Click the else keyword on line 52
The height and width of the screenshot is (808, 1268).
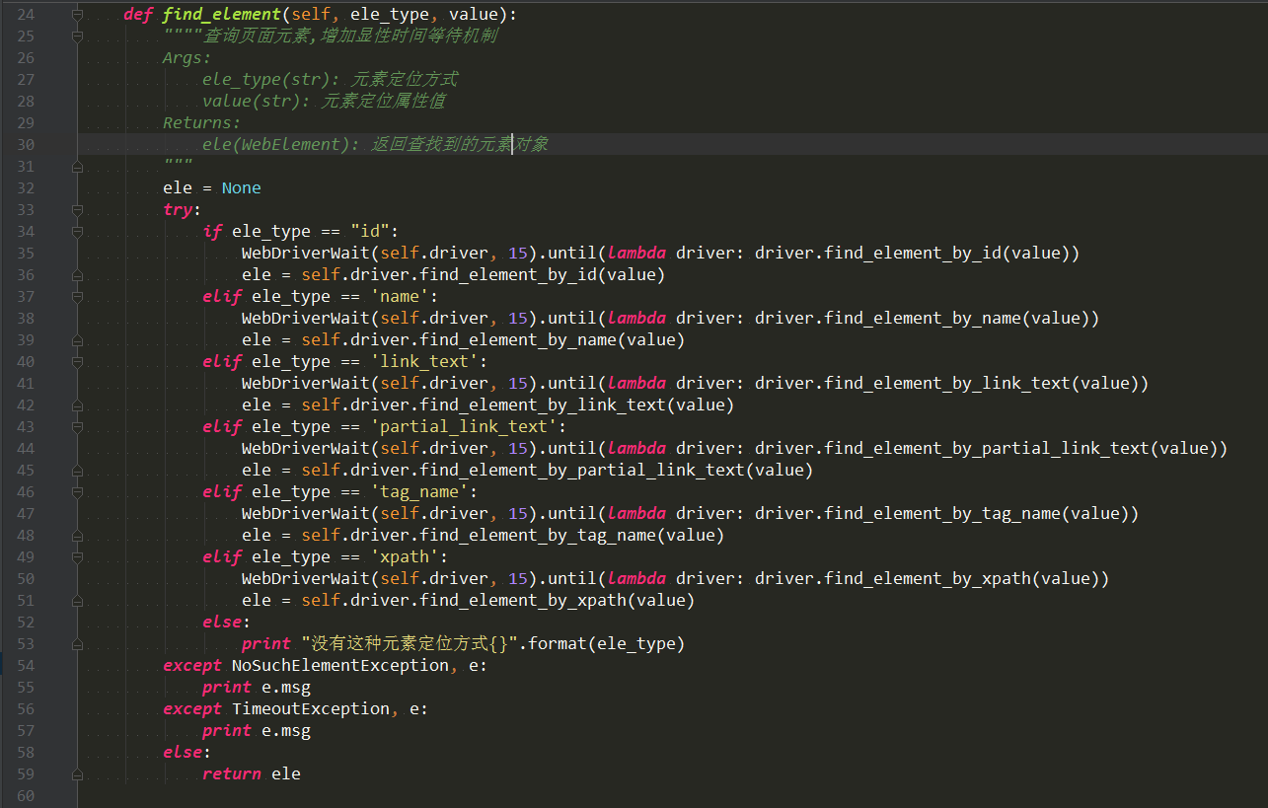pyautogui.click(x=222, y=623)
